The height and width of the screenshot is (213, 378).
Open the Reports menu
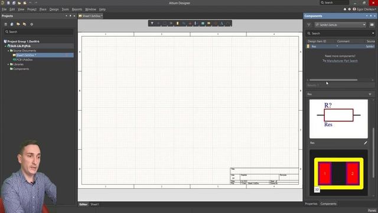coord(77,9)
